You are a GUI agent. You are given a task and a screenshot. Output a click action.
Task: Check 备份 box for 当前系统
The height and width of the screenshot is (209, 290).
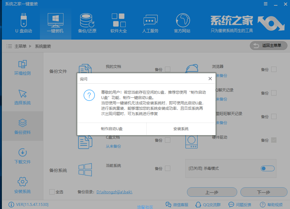(167, 168)
